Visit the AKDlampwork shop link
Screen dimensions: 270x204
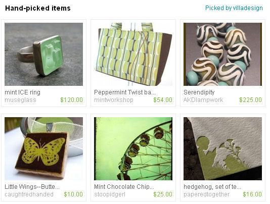pyautogui.click(x=203, y=100)
